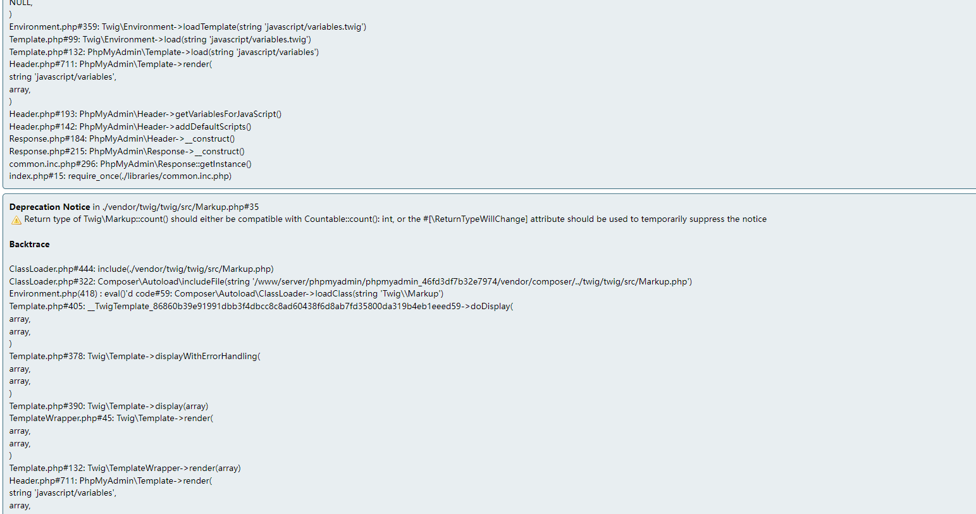This screenshot has height=514, width=976.
Task: Click the ClassLoader.php#322 includeFile line
Action: click(x=351, y=281)
